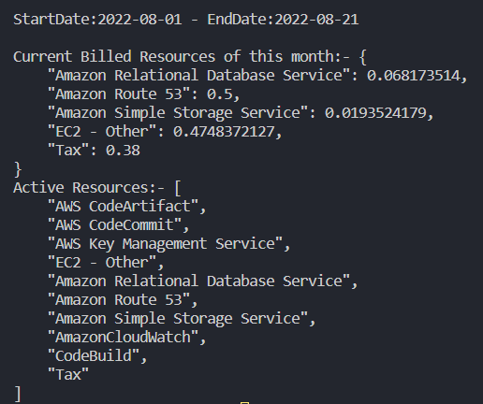Click the EndDate value 2022-08-21
Viewport: 483px width, 404px height.
316,20
